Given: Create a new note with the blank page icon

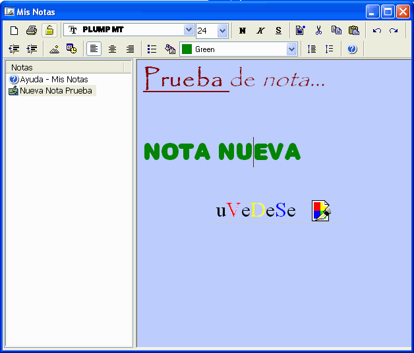Looking at the screenshot, I should (15, 30).
